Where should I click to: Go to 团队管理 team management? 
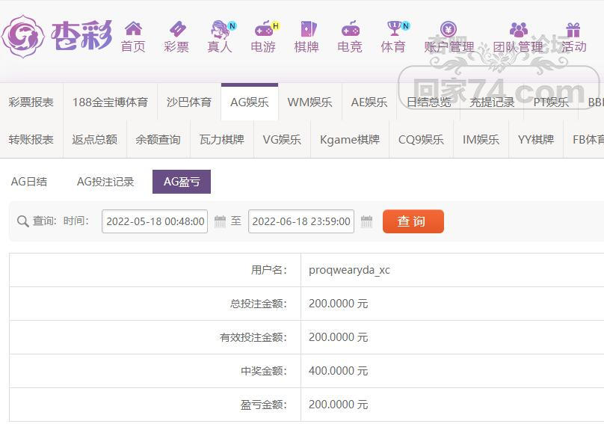click(518, 37)
